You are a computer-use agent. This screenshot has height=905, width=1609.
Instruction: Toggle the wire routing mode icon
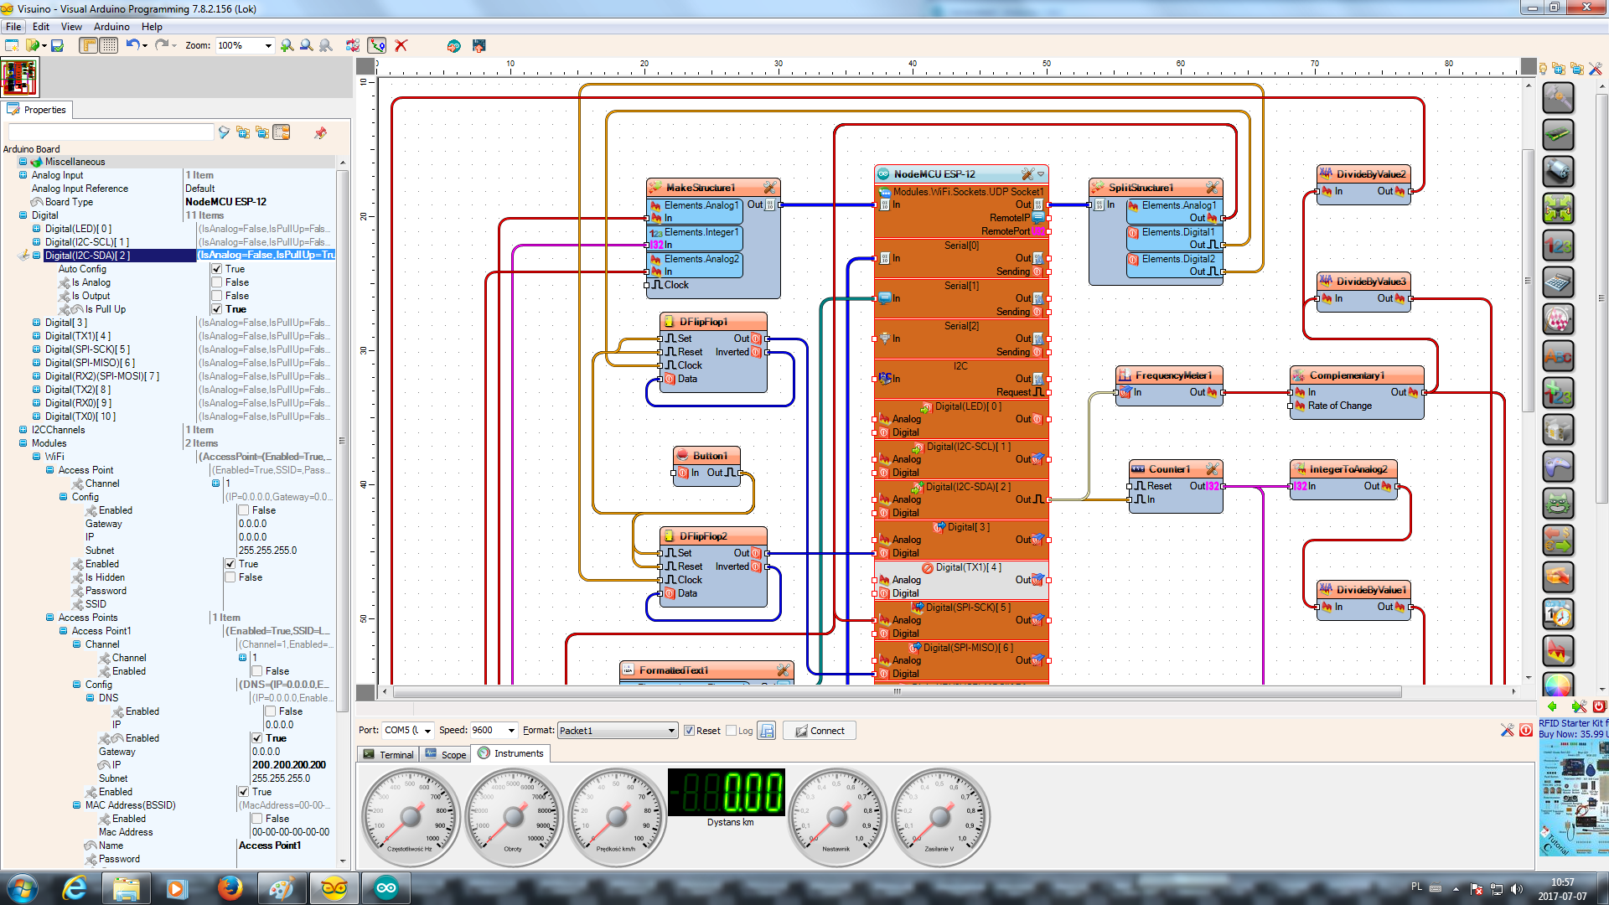[x=377, y=45]
